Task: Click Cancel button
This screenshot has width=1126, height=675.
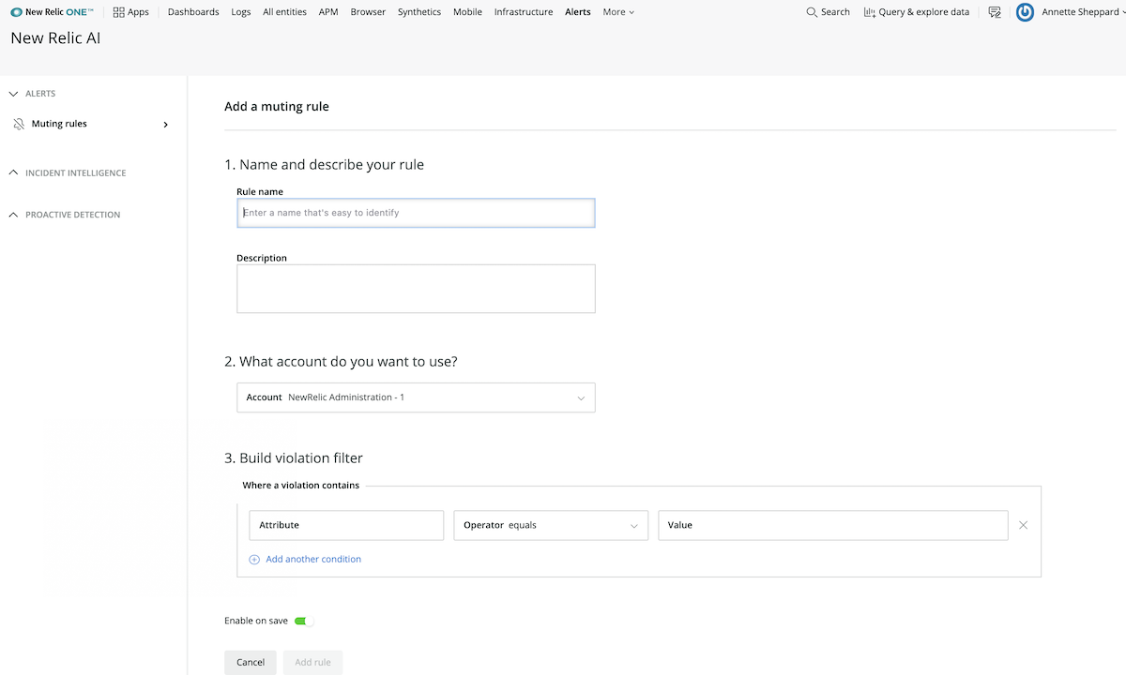Action: coord(251,662)
